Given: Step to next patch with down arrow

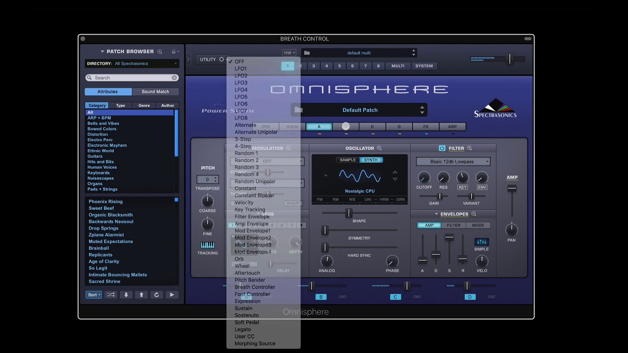Looking at the screenshot, I should point(126,295).
